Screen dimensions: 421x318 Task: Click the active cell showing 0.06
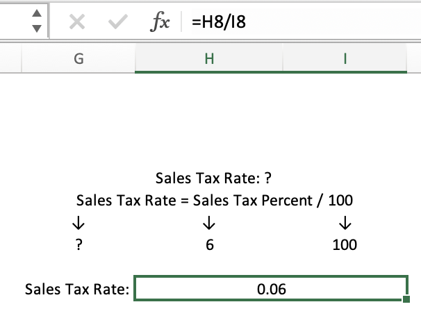[x=271, y=289]
